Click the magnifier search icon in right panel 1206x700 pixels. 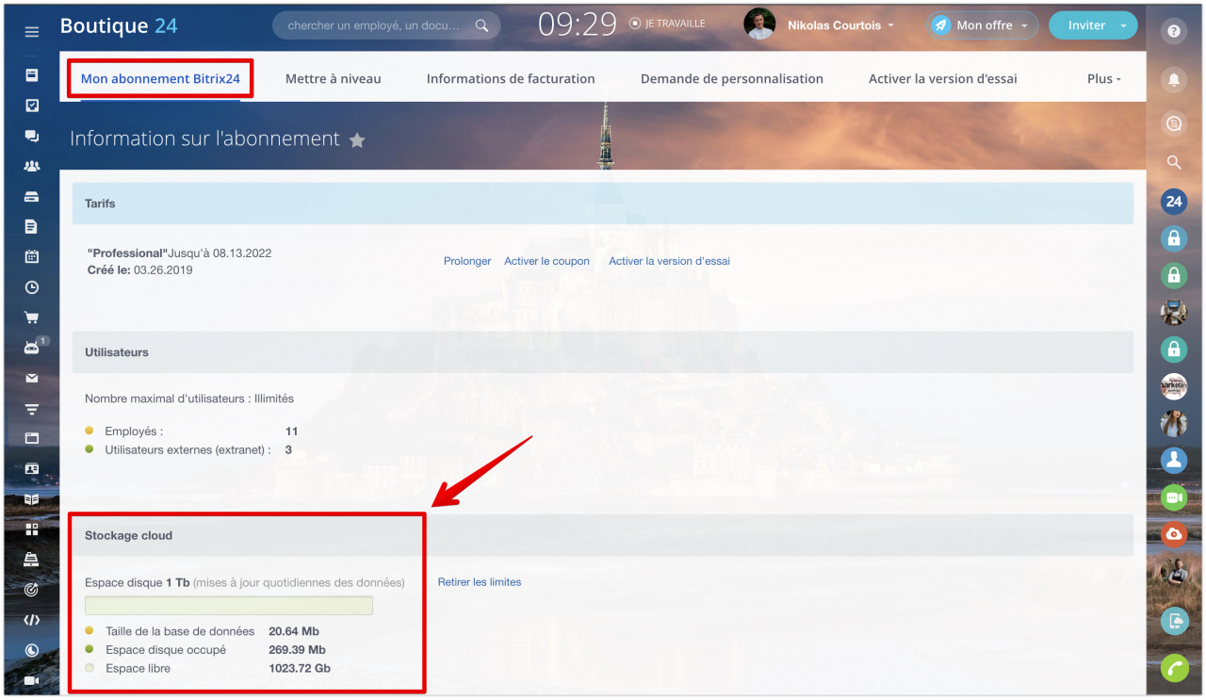[1174, 162]
